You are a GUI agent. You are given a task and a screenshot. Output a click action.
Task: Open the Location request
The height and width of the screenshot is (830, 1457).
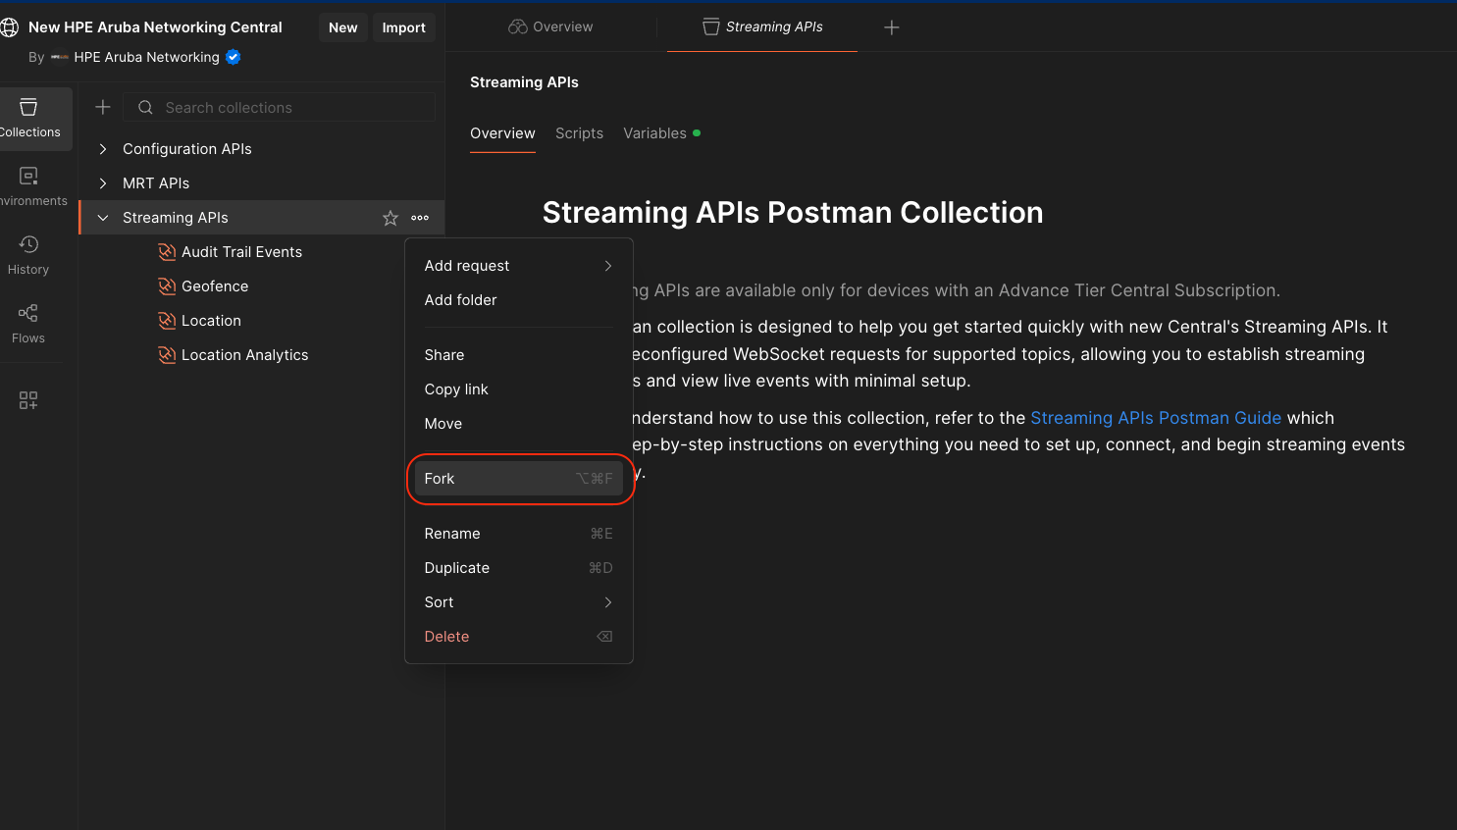coord(211,321)
